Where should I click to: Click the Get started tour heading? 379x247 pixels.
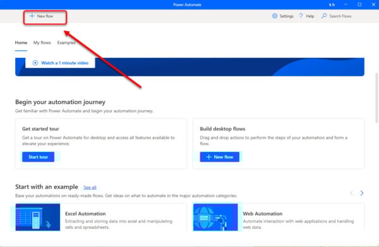click(40, 129)
